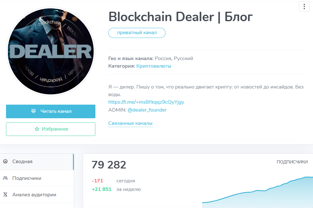
Task: Select the Сводная dashboard gauge icon
Action: tap(5, 161)
